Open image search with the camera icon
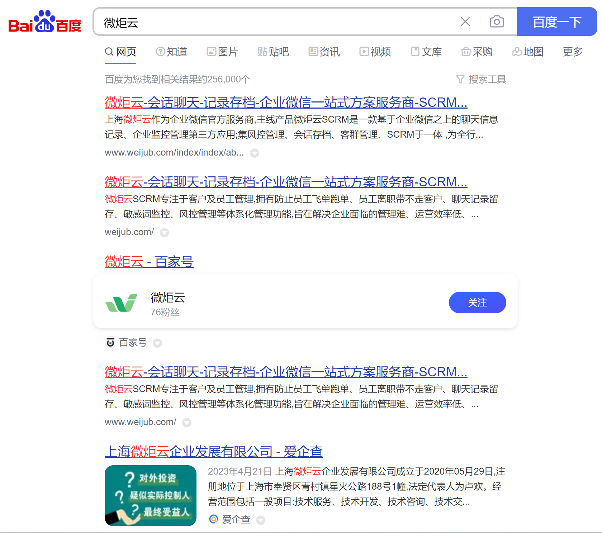Image resolution: width=602 pixels, height=533 pixels. coord(497,22)
